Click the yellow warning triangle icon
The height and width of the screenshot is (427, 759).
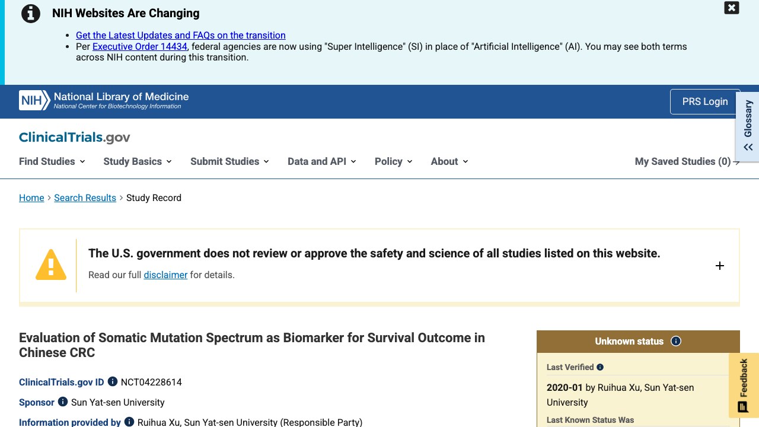coord(51,265)
